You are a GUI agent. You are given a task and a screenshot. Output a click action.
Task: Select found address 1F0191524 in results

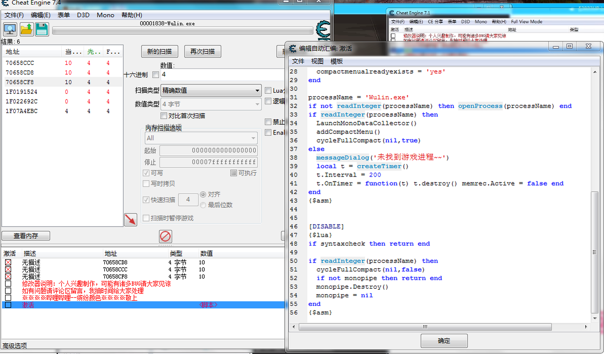coord(62,92)
